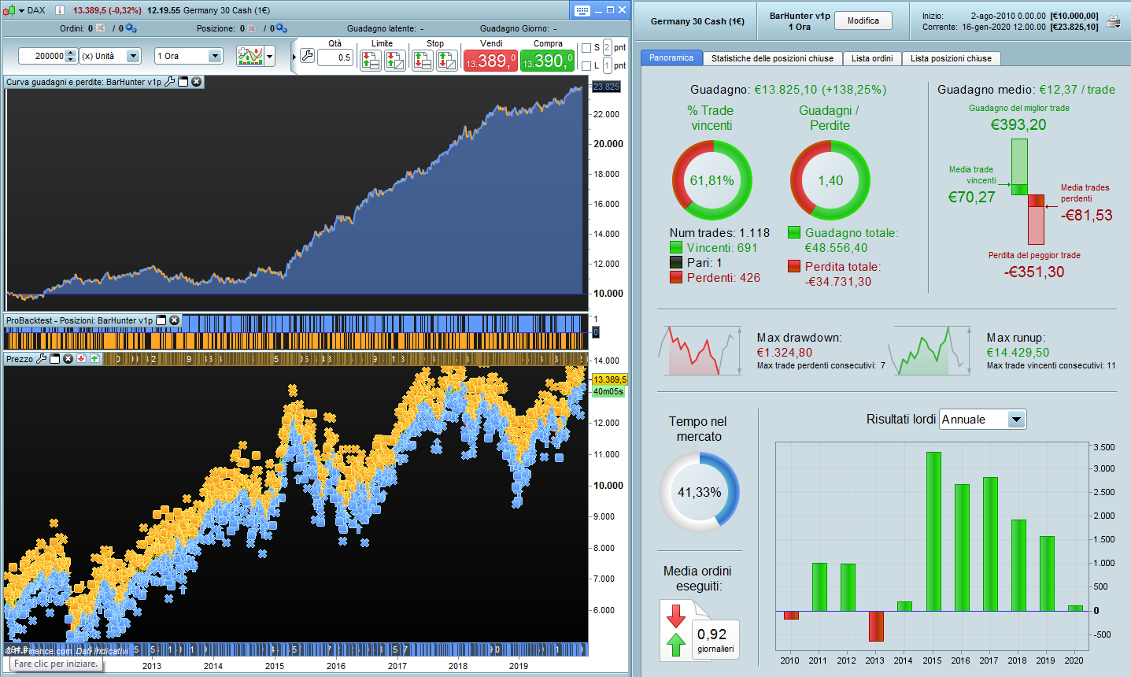Click the Media ordini eseguiti arrows icon
Screen dimensions: 1131x677
(x=677, y=630)
